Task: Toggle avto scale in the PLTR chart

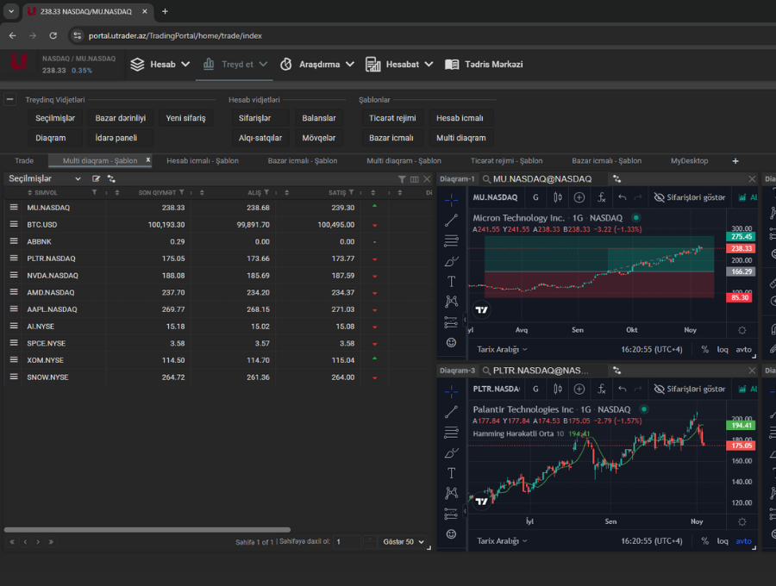Action: point(743,541)
